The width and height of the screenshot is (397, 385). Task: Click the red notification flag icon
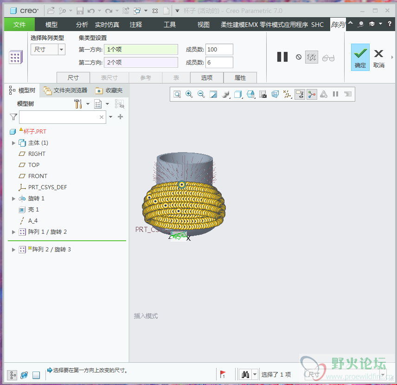223,374
